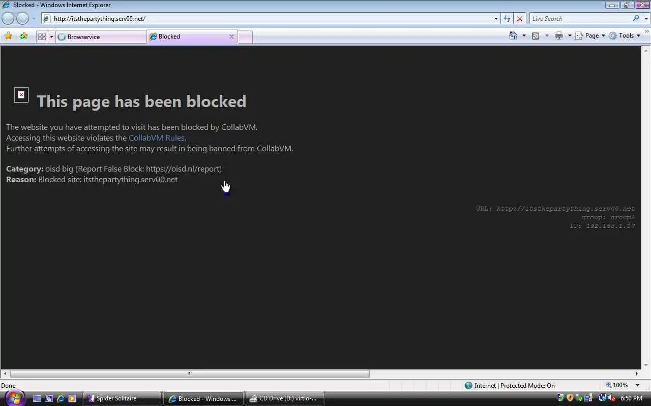The width and height of the screenshot is (651, 406).
Task: Click the browser Back button
Action: click(8, 19)
